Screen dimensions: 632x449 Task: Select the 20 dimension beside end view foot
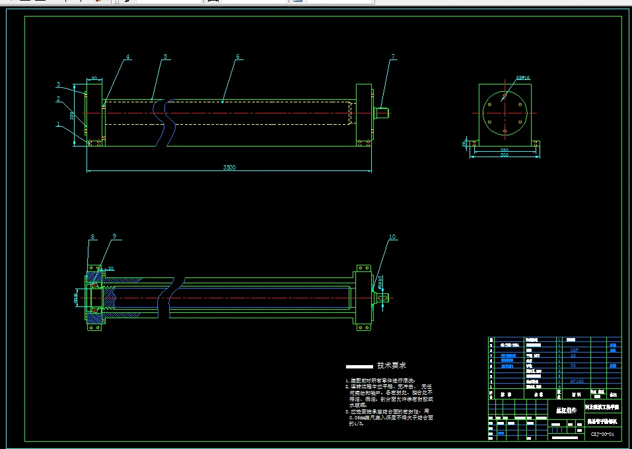[x=464, y=143]
